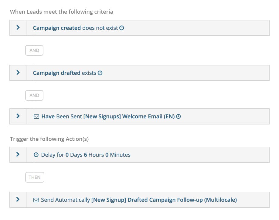Image resolution: width=279 pixels, height=220 pixels.
Task: Click clock icon after Welcome Email (EN)
Action: (179, 117)
